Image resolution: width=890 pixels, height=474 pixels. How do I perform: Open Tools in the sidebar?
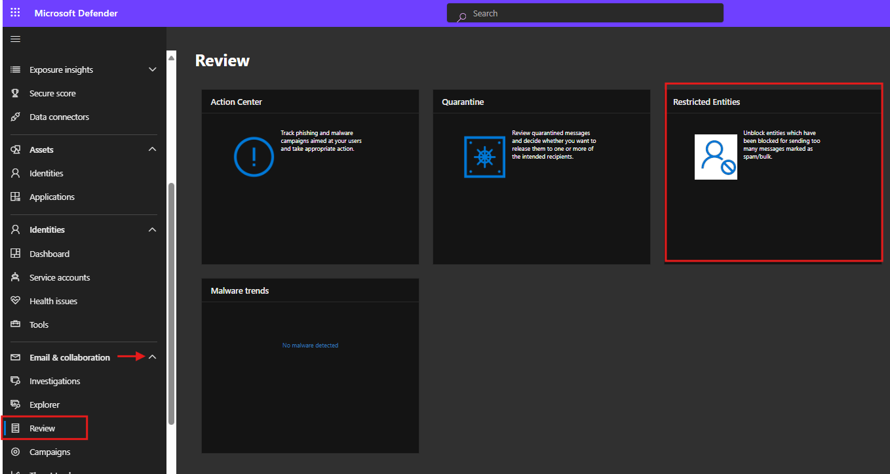point(39,325)
